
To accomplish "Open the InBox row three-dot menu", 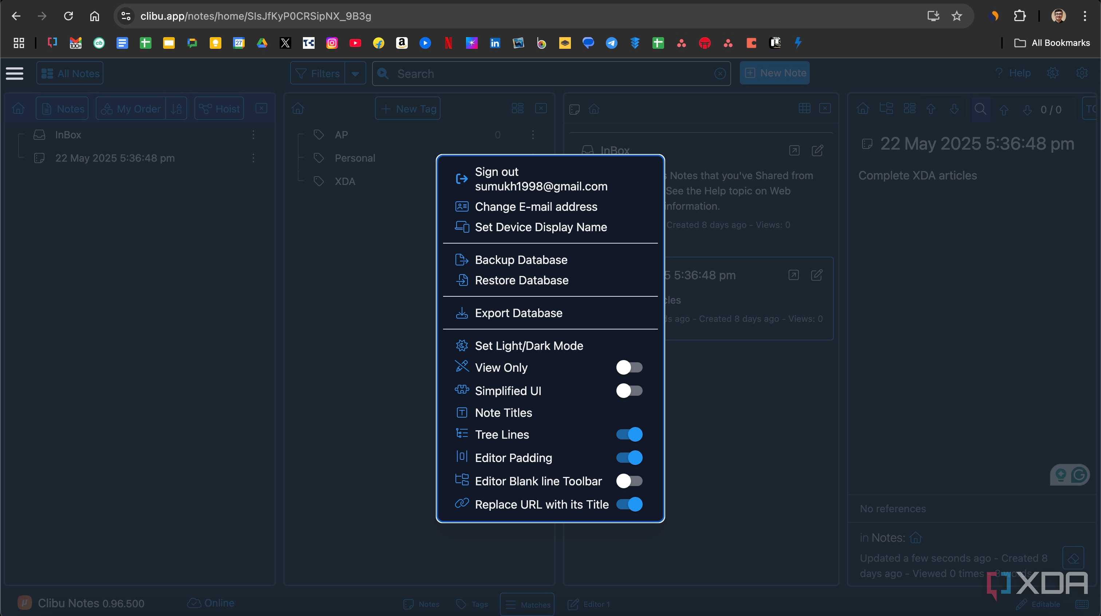I will pyautogui.click(x=253, y=135).
